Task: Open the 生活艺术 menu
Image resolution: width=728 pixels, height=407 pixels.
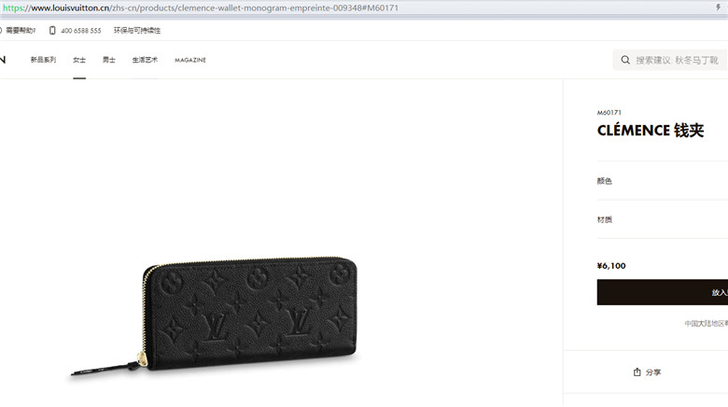Action: coord(145,60)
